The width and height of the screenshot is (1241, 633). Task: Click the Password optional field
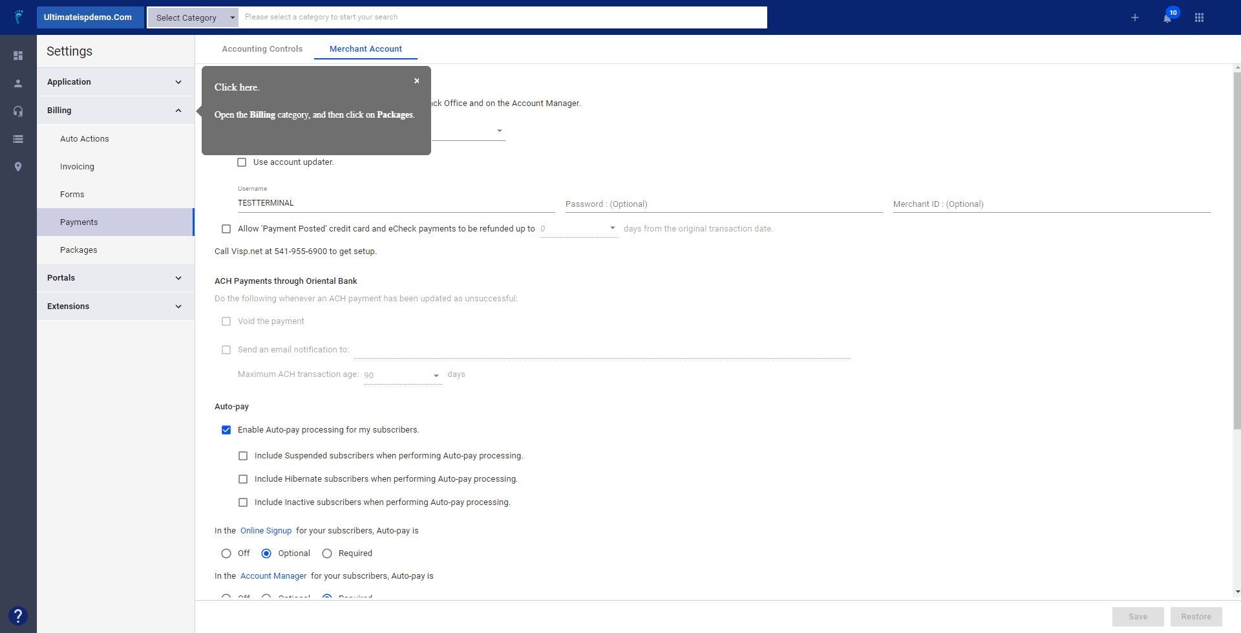[x=724, y=204]
